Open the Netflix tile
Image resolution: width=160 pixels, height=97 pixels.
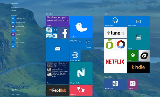click(x=115, y=61)
